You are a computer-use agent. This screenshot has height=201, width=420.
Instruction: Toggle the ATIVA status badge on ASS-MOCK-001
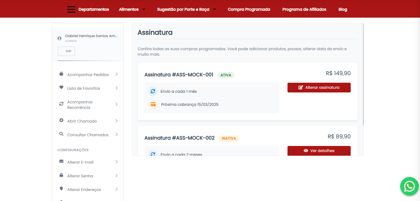coord(226,75)
